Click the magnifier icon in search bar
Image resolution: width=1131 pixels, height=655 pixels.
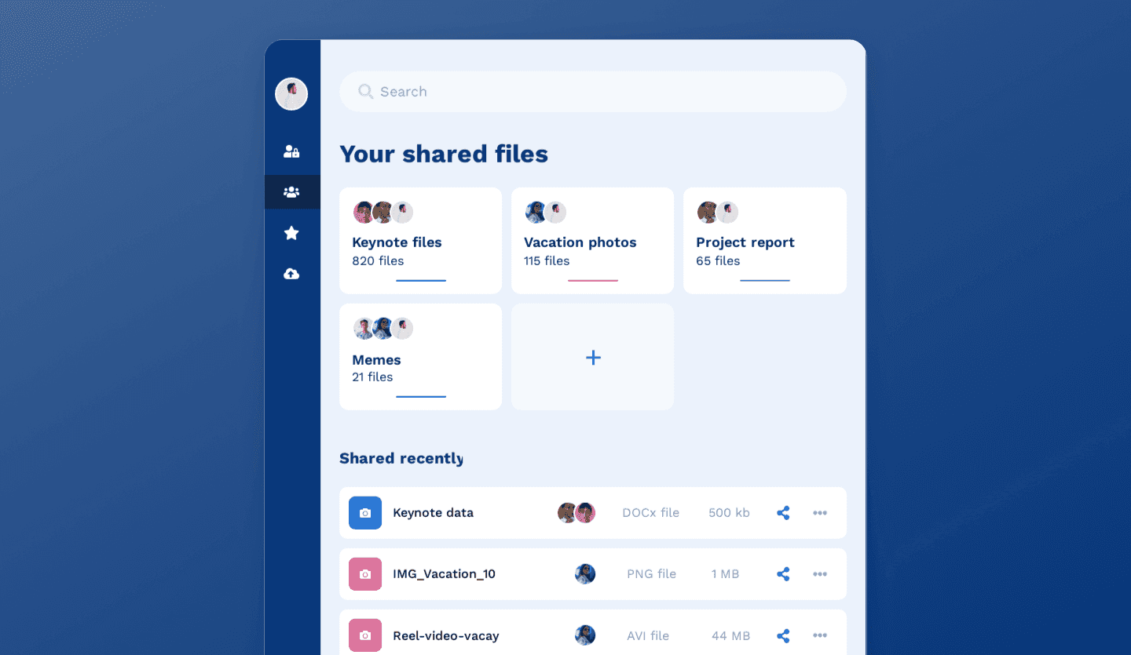coord(365,92)
